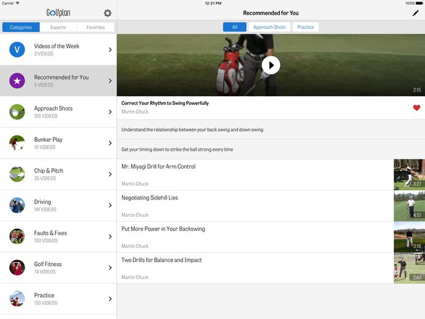The width and height of the screenshot is (425, 319).
Task: Click the Chip & Pitch category icon
Action: [17, 174]
